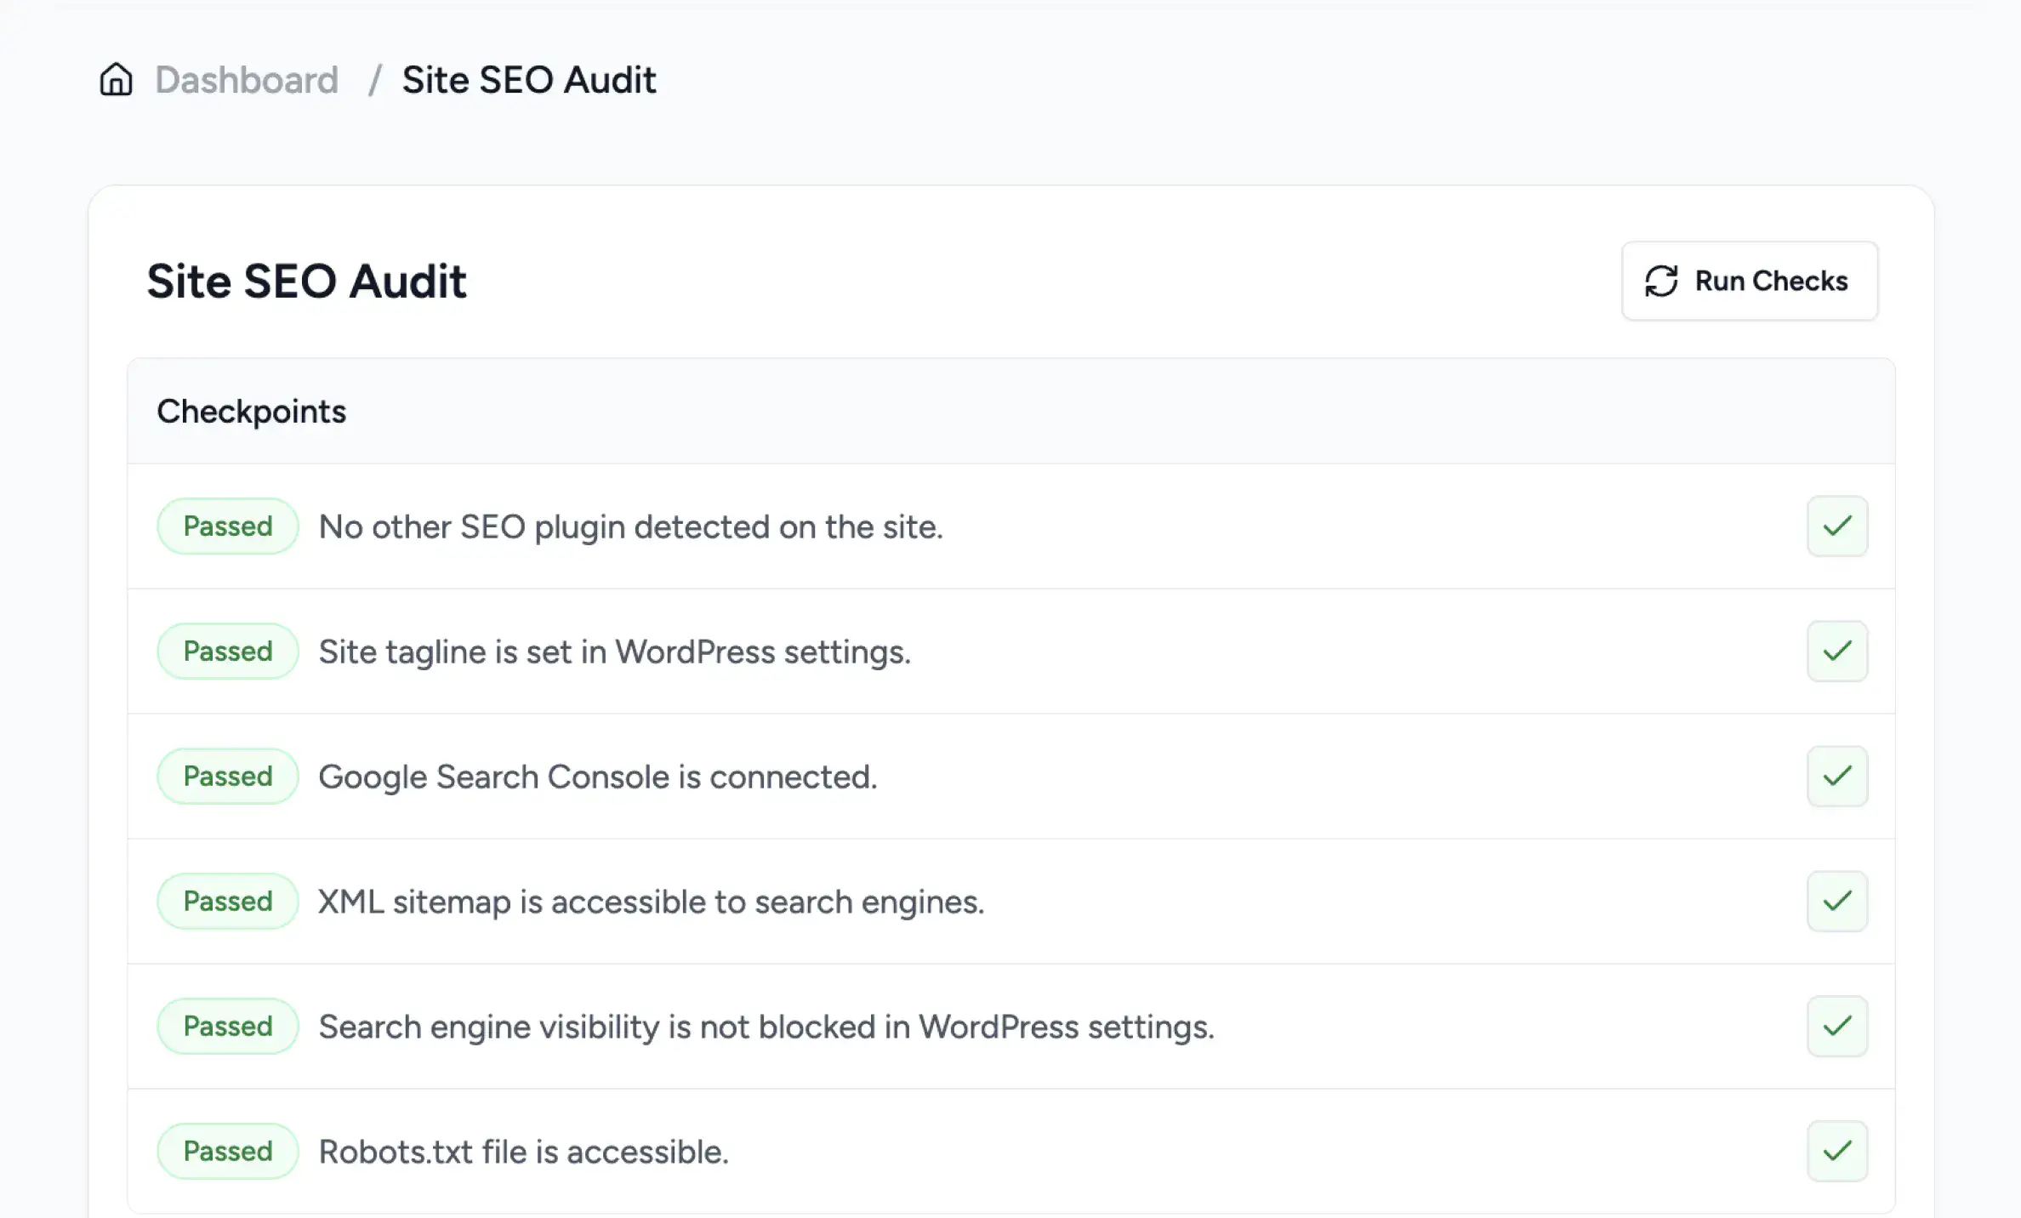This screenshot has height=1218, width=2021.
Task: Click Passed badge for search engine visibility
Action: (228, 1027)
